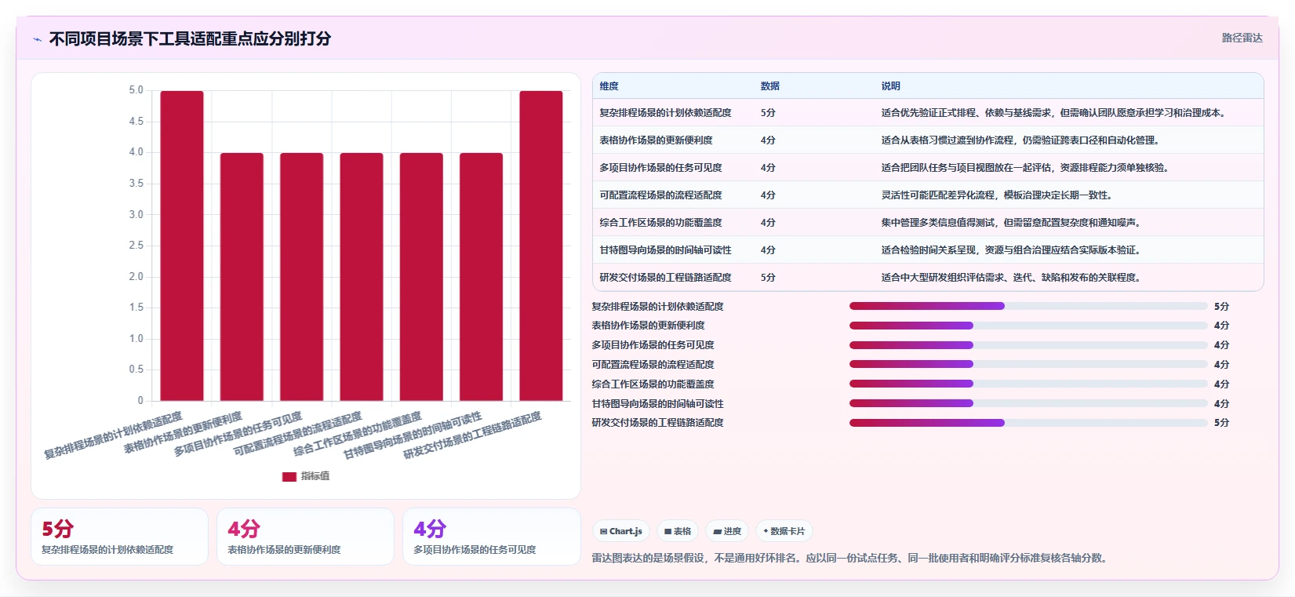Image resolution: width=1295 pixels, height=597 pixels.
Task: Click description starting 适合优先验证正式排程
Action: [1053, 113]
